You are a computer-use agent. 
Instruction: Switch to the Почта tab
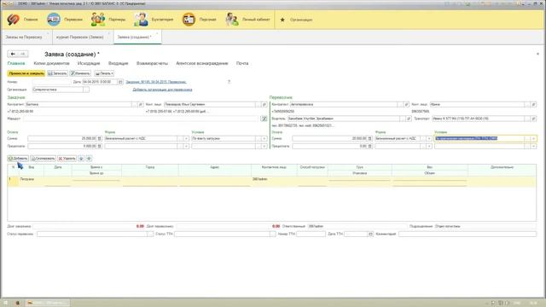(242, 63)
